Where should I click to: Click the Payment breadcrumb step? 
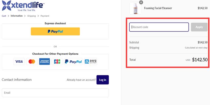(x=45, y=16)
